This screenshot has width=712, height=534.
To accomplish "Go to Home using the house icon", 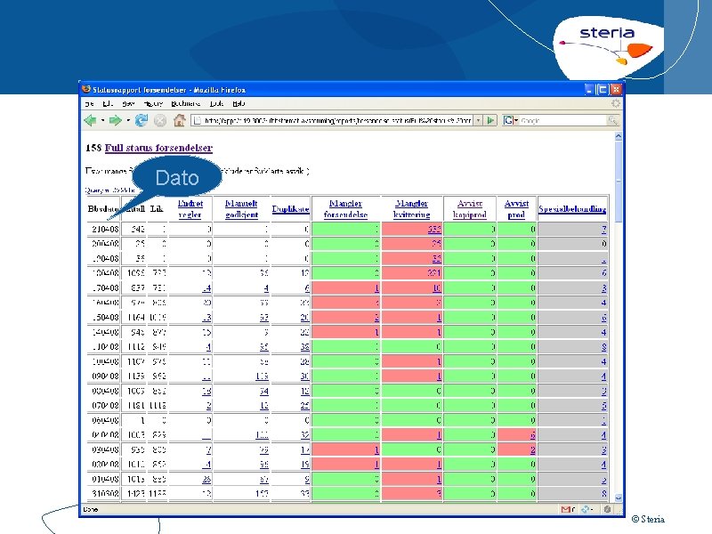I will 180,120.
